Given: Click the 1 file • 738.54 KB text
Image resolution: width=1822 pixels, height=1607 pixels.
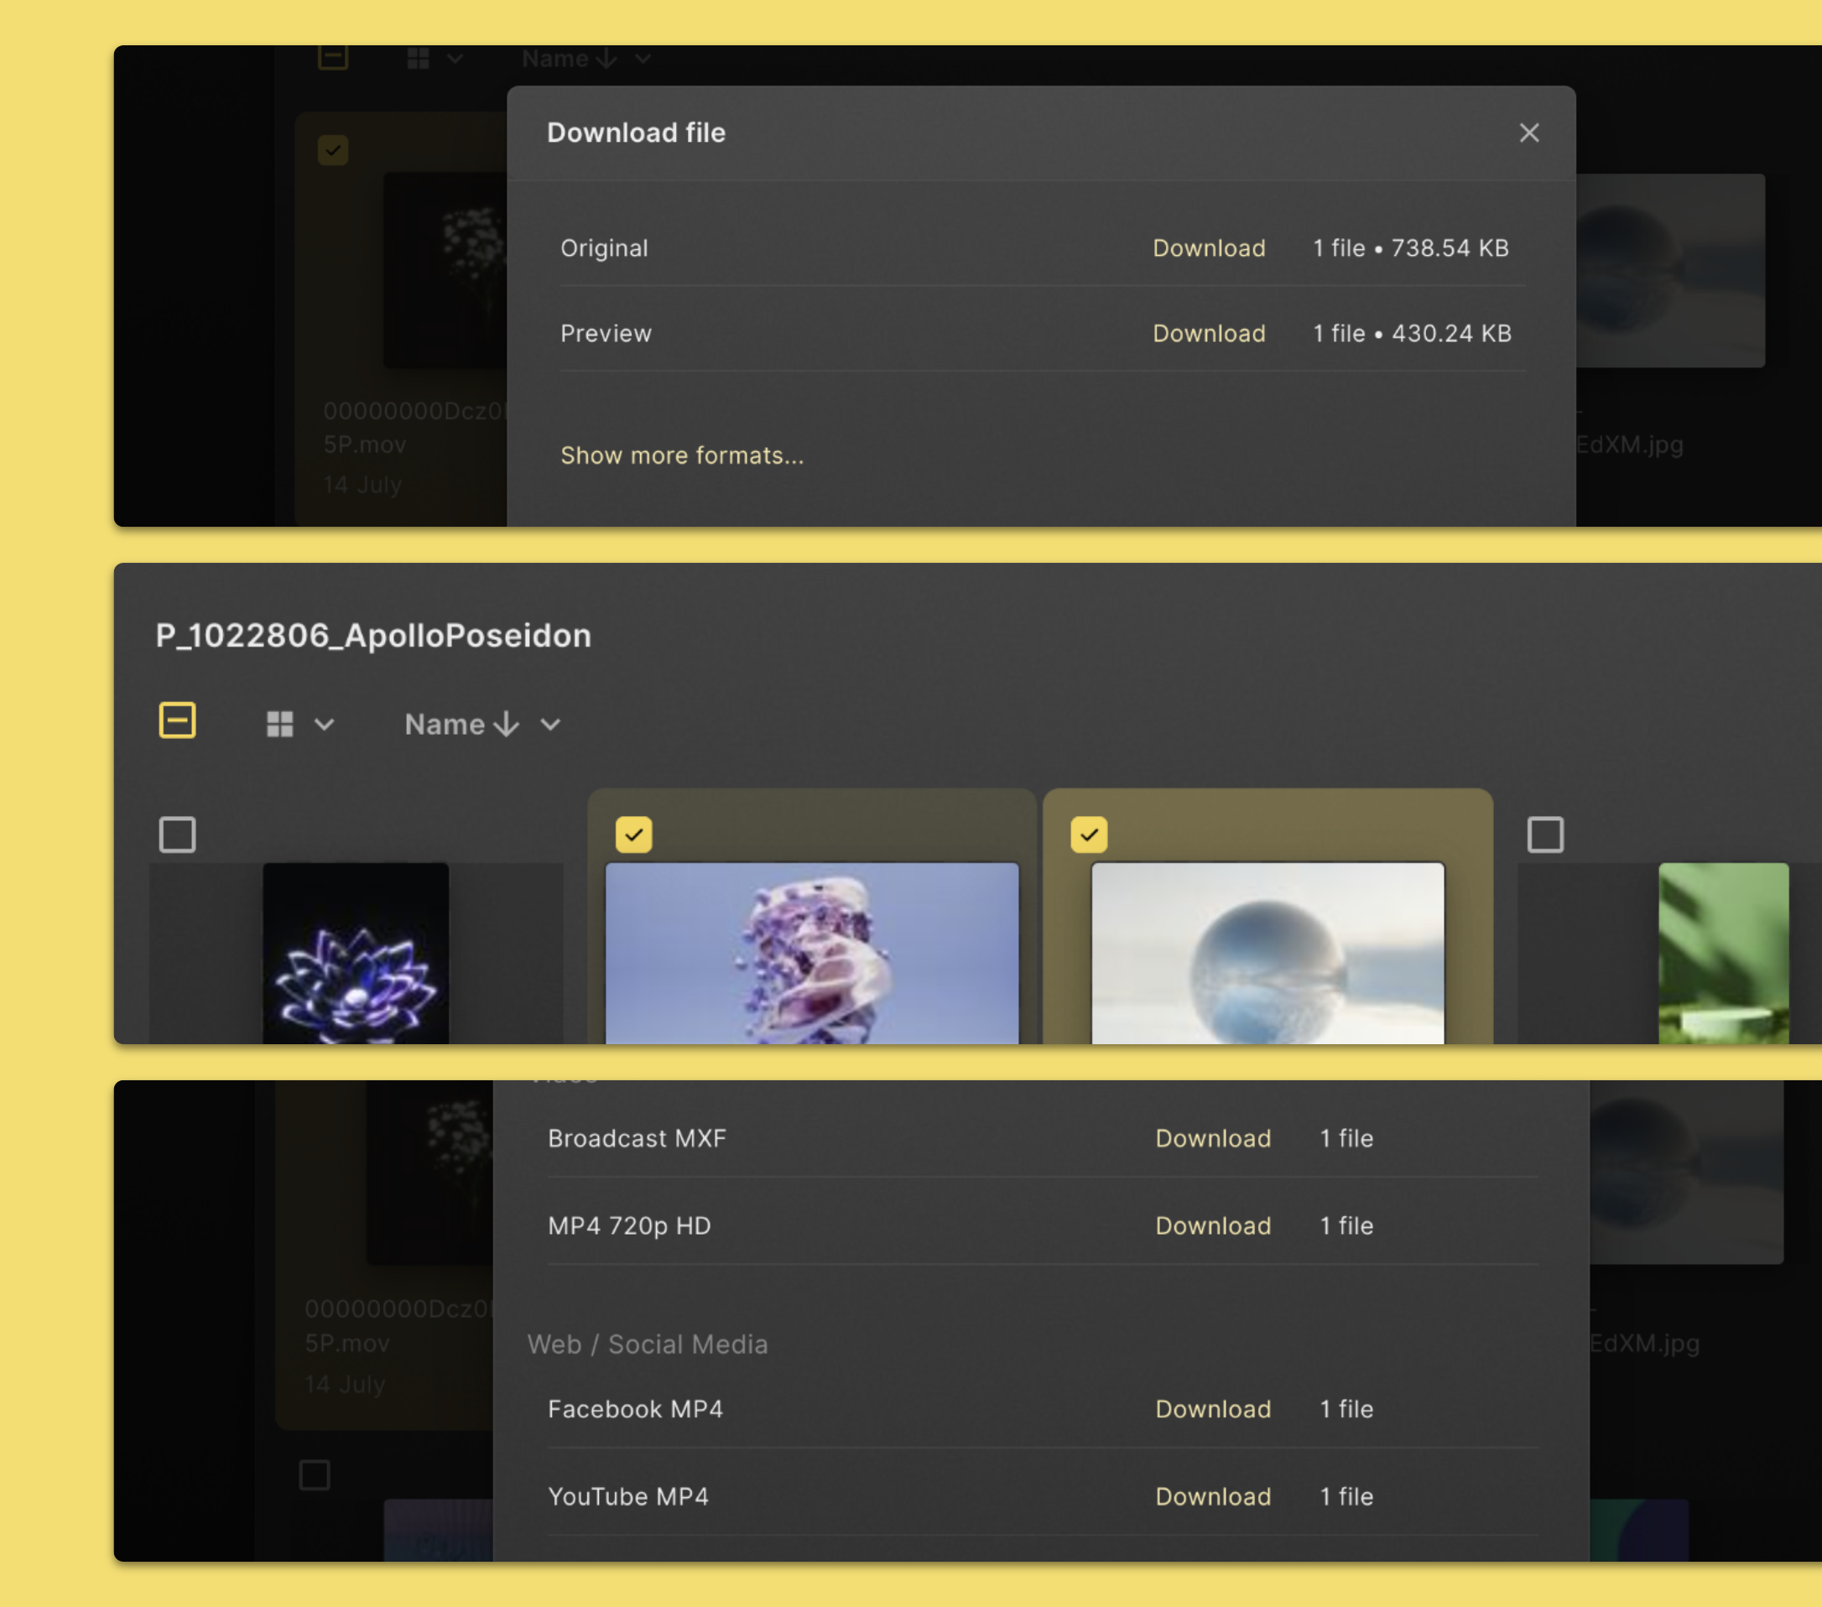Looking at the screenshot, I should [x=1411, y=247].
